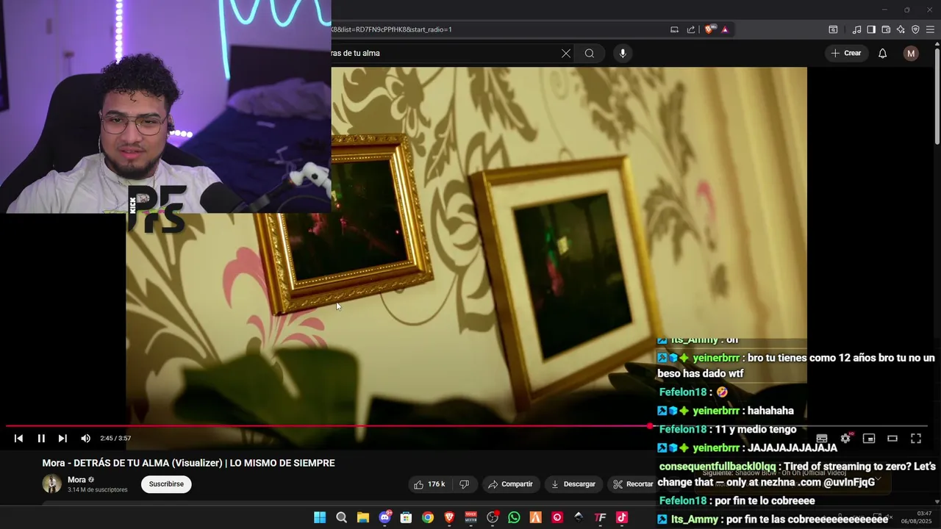Open Windows taskbar search
Viewport: 941px width, 529px height.
pyautogui.click(x=341, y=518)
